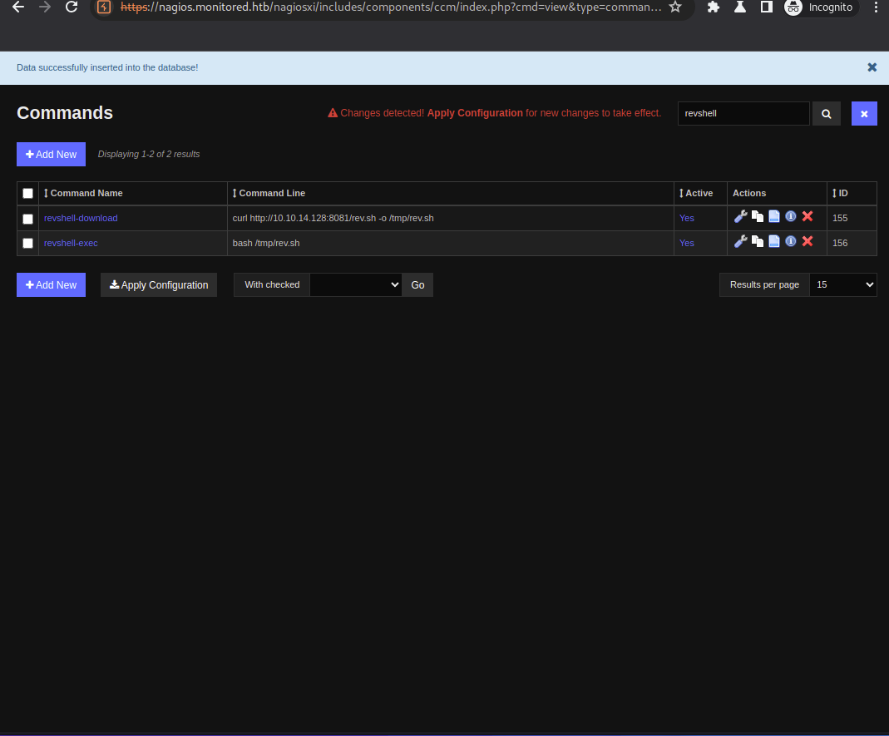Click the Displaying 1-2 of 2 results text

pyautogui.click(x=149, y=154)
